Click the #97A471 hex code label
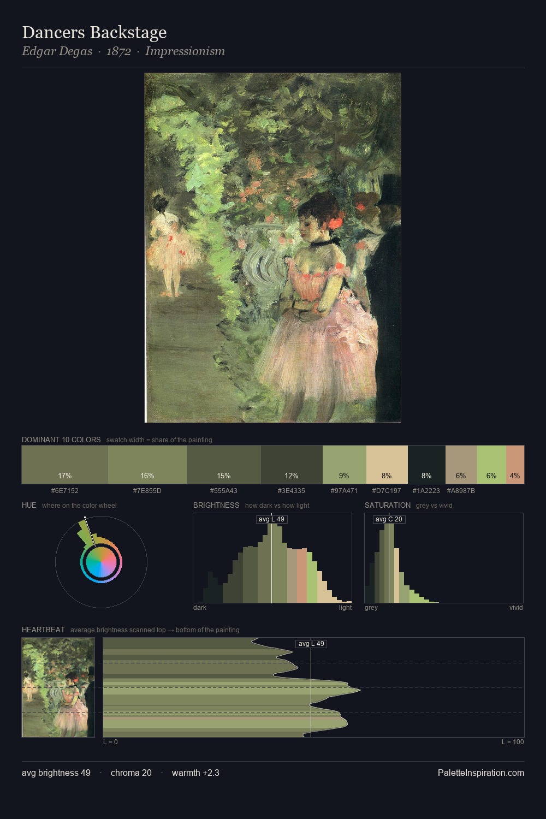This screenshot has height=819, width=546. coord(345,491)
